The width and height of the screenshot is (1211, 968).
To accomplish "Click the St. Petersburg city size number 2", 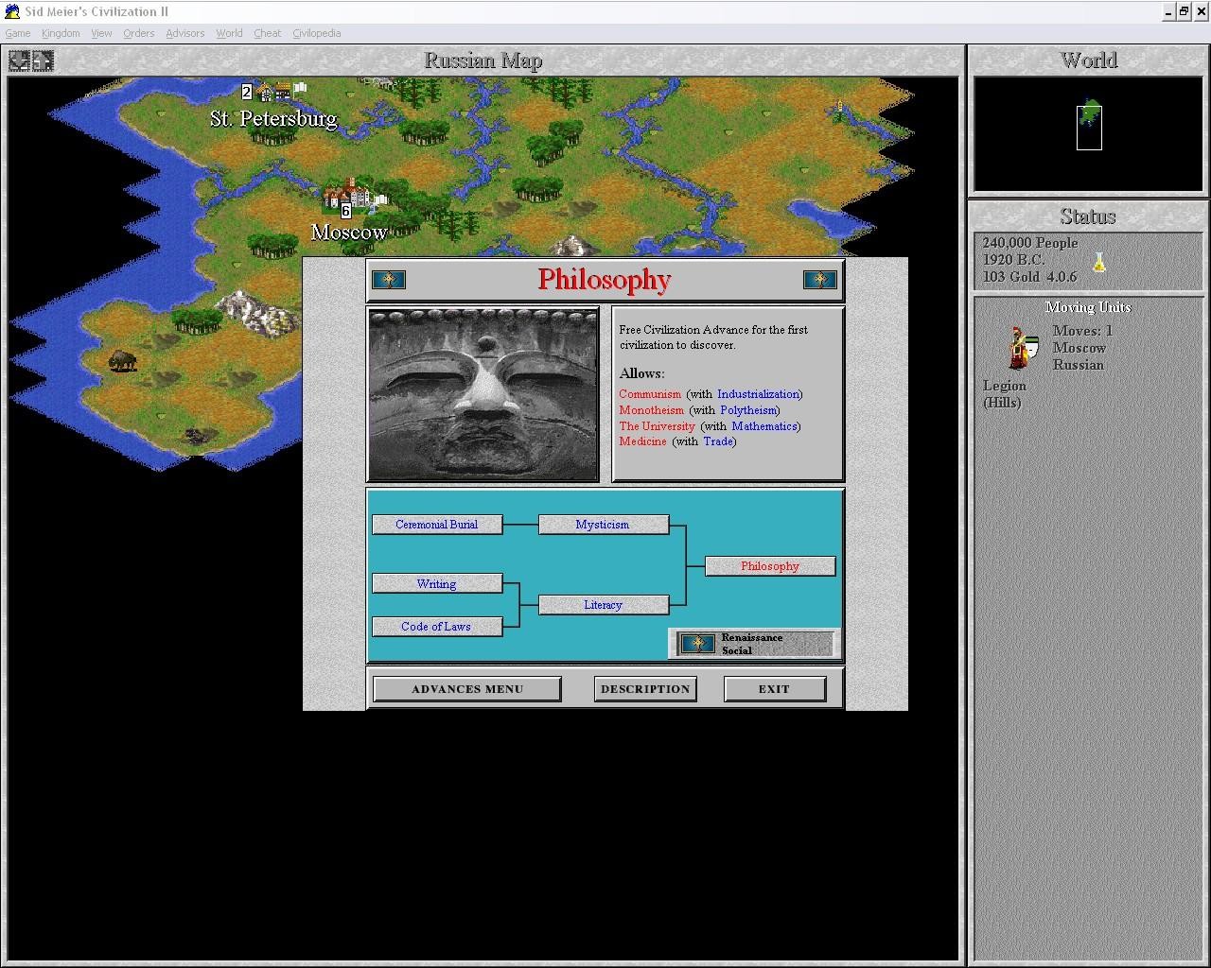I will [x=247, y=92].
